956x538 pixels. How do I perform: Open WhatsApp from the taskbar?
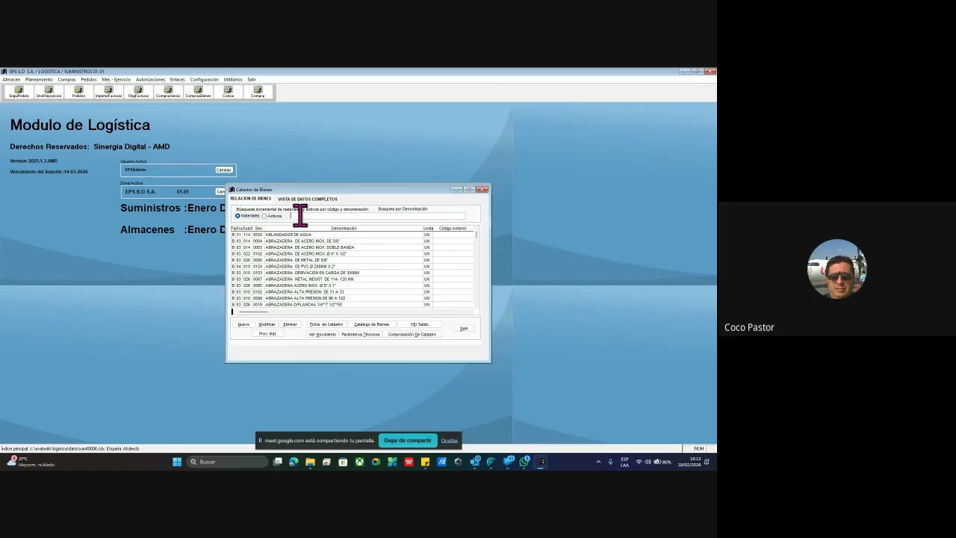tap(524, 462)
